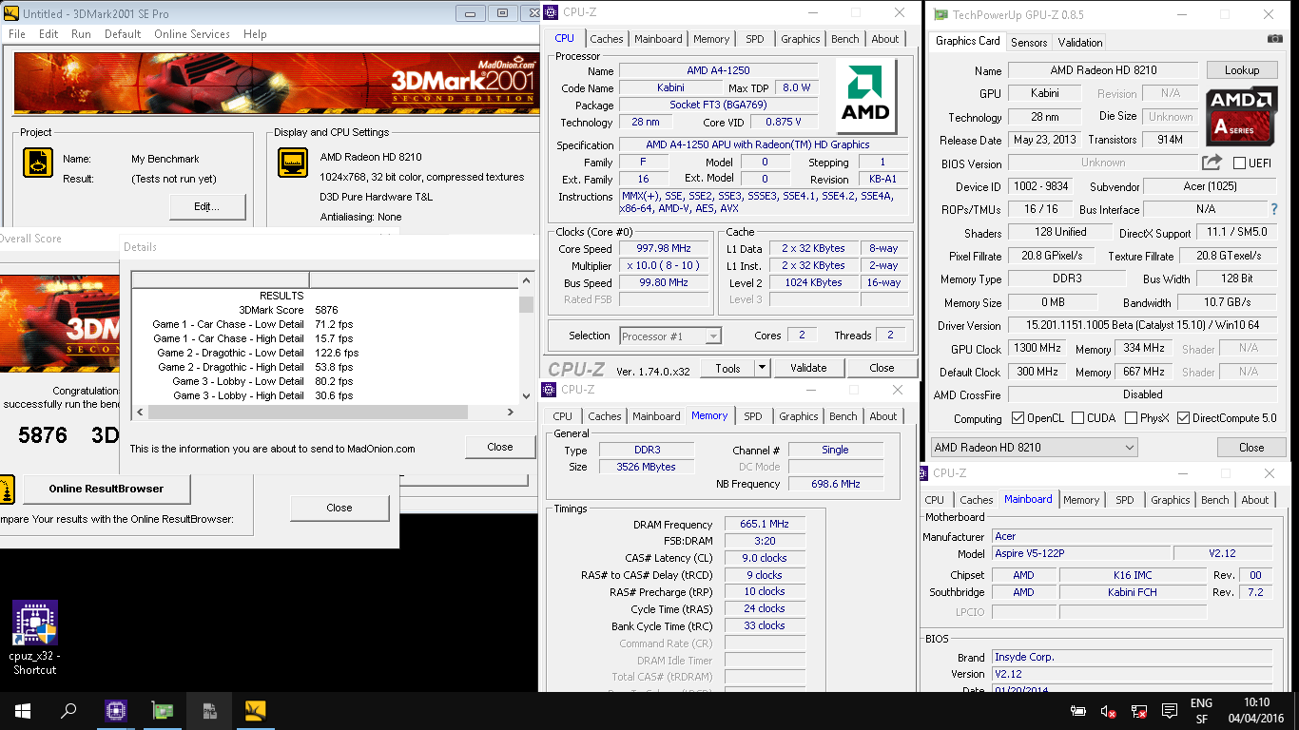1299x730 pixels.
Task: Click the GPU Name field AMD Radeon HD 8210
Action: click(x=1103, y=70)
